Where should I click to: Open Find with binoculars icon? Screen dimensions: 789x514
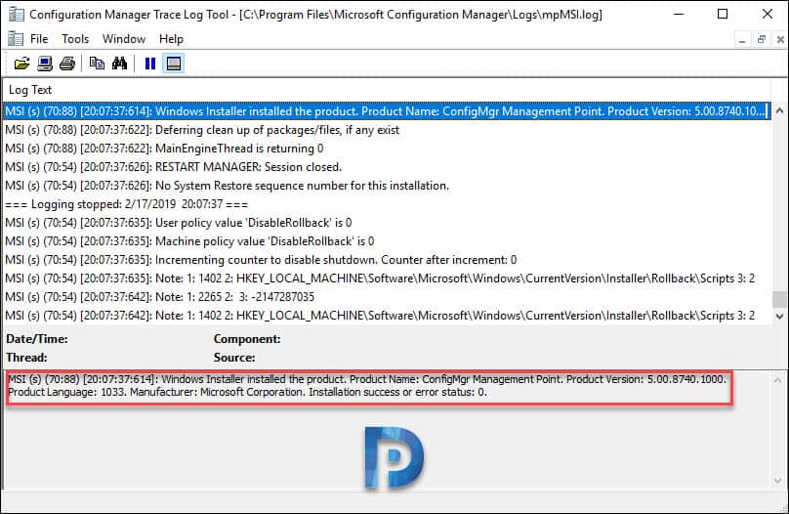(120, 64)
